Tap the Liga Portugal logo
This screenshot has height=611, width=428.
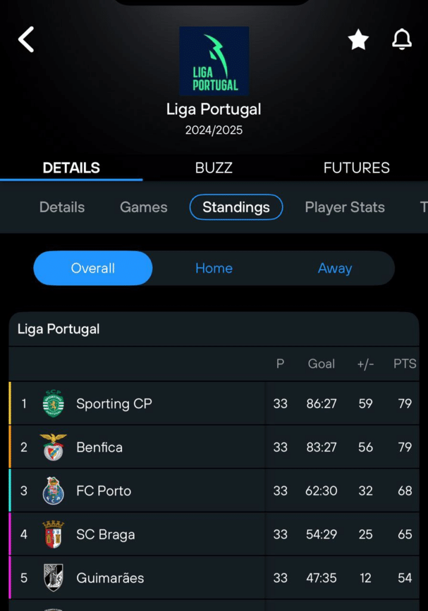(214, 61)
